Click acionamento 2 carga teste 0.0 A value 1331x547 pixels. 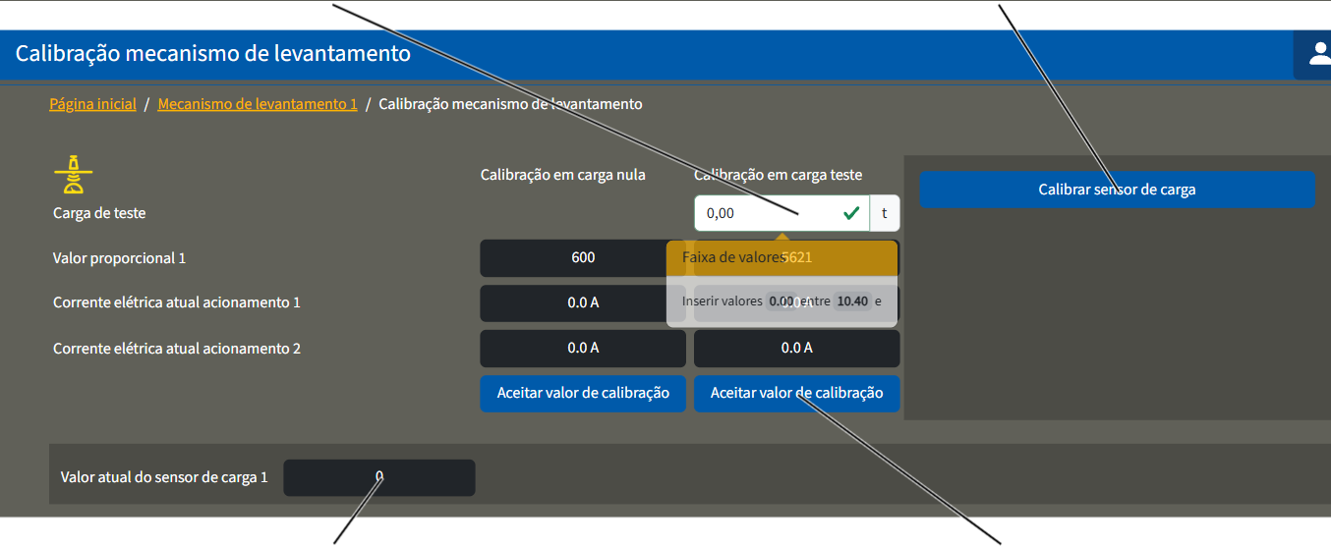point(797,349)
